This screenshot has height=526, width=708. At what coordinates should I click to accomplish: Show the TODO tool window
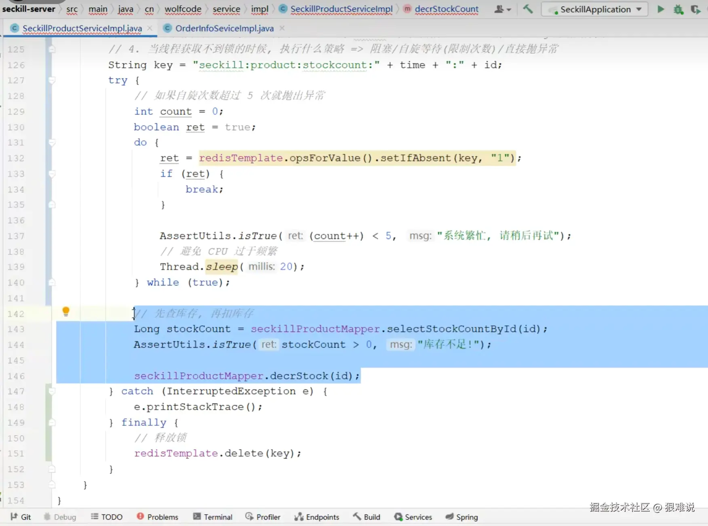pos(107,517)
